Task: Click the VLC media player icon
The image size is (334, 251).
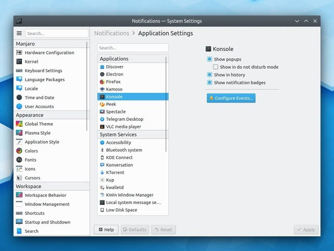Action: pyautogui.click(x=102, y=127)
